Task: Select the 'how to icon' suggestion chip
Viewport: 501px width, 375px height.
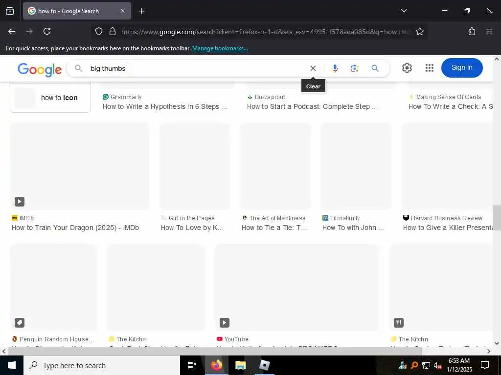Action: coord(50,98)
